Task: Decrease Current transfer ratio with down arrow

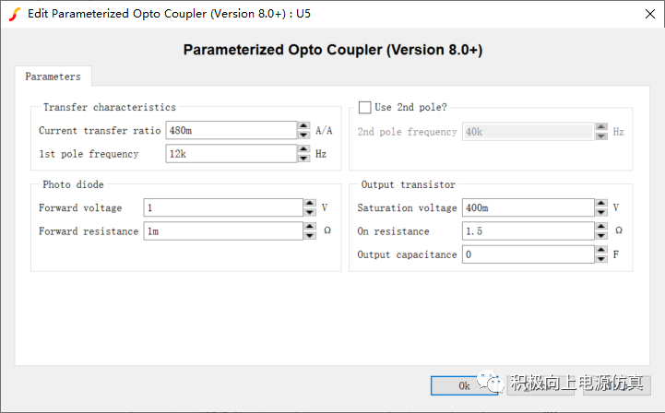Action: 303,135
